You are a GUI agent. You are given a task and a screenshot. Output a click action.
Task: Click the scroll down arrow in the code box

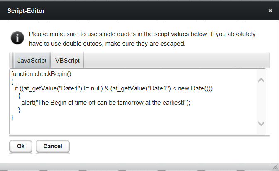[261, 124]
